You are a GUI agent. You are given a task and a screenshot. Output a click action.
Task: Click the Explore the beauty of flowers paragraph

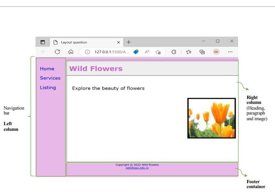click(108, 88)
